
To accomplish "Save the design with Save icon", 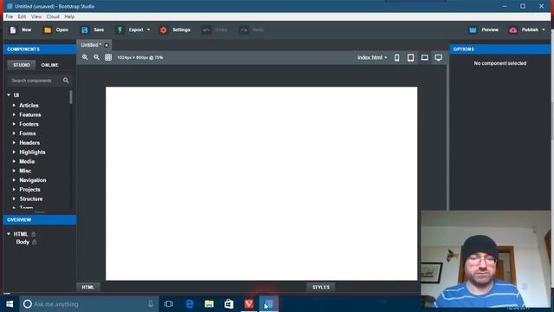I will coord(85,30).
